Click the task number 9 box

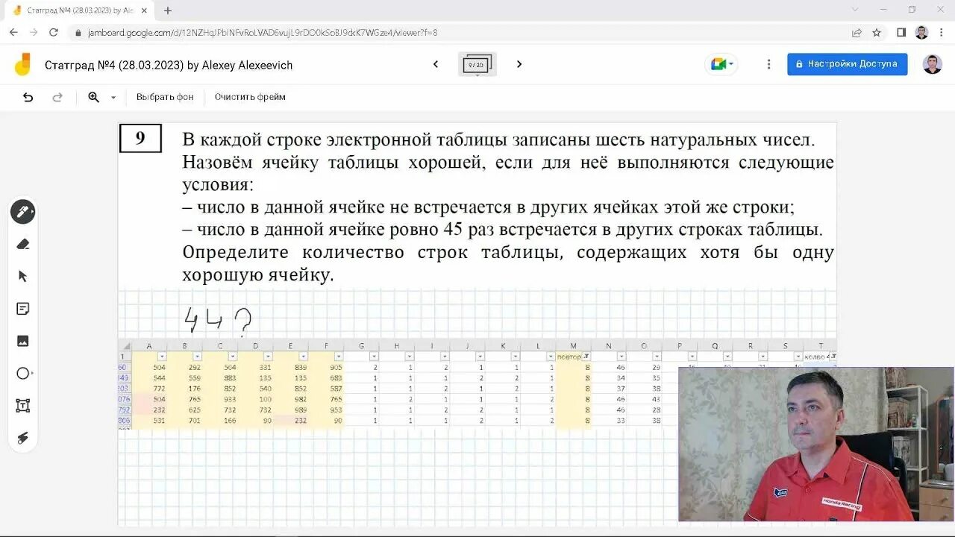coord(140,139)
